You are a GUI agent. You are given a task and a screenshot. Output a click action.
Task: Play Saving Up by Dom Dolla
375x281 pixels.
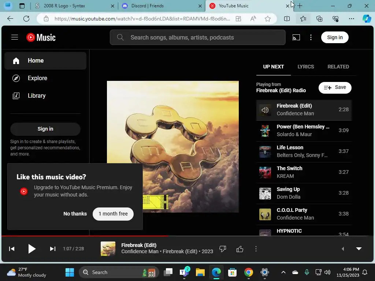(x=304, y=193)
